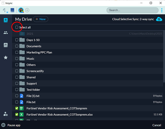Open account settings icon in sidebar
Screen dimensions: 165x129
click(5, 114)
